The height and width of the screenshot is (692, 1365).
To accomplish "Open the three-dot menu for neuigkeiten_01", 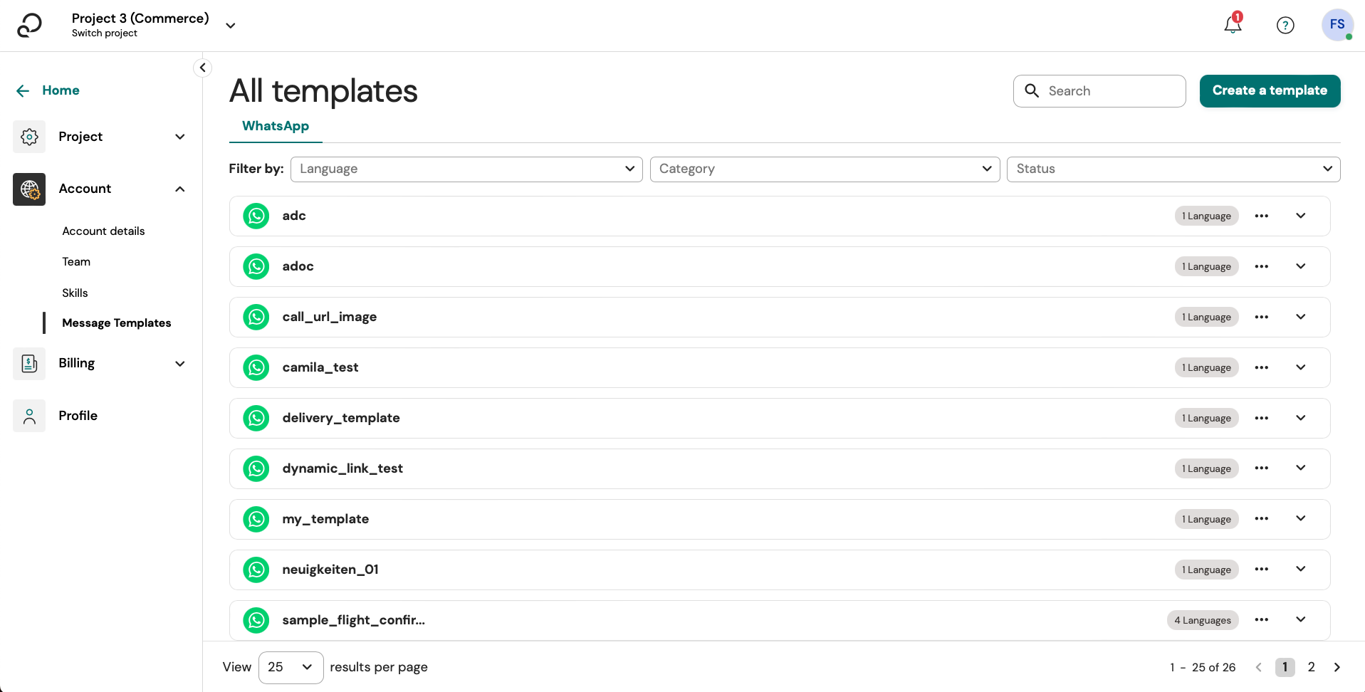I will [1262, 570].
